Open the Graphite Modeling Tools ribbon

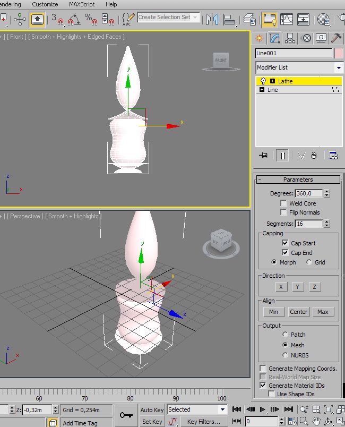(269, 19)
